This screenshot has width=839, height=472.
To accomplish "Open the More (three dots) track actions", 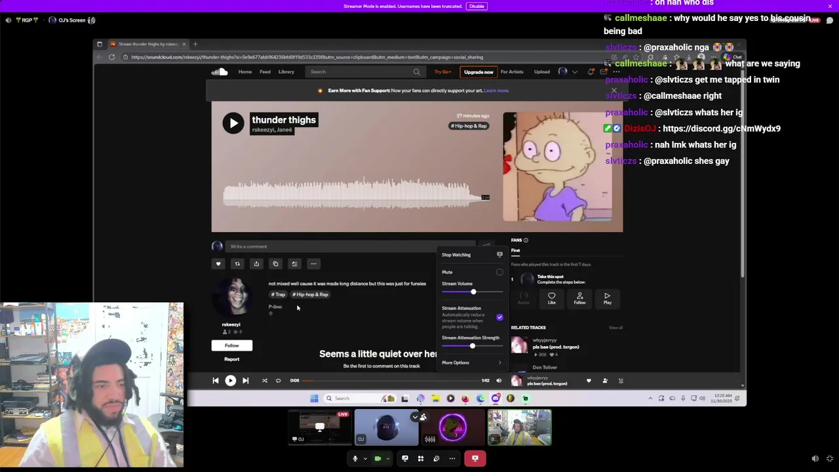I will [x=313, y=264].
